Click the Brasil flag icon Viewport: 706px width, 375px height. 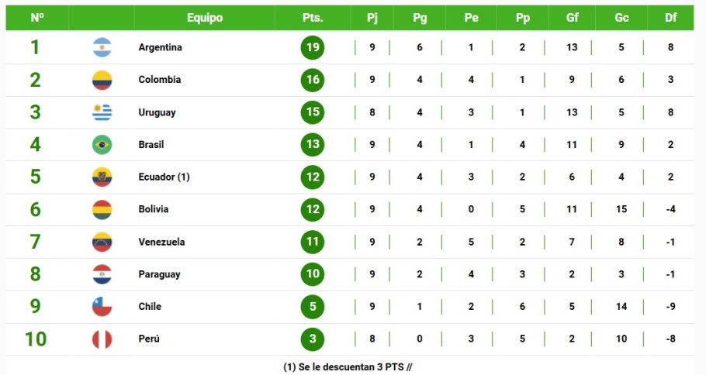coord(102,145)
